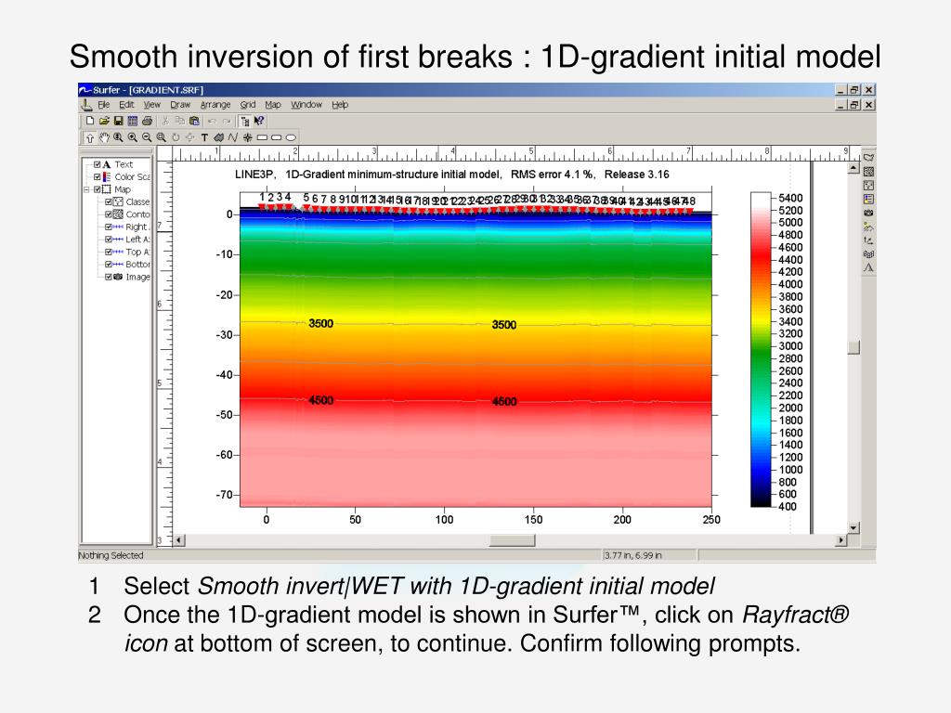The width and height of the screenshot is (951, 713).
Task: Create a new image map icon
Action: [868, 213]
